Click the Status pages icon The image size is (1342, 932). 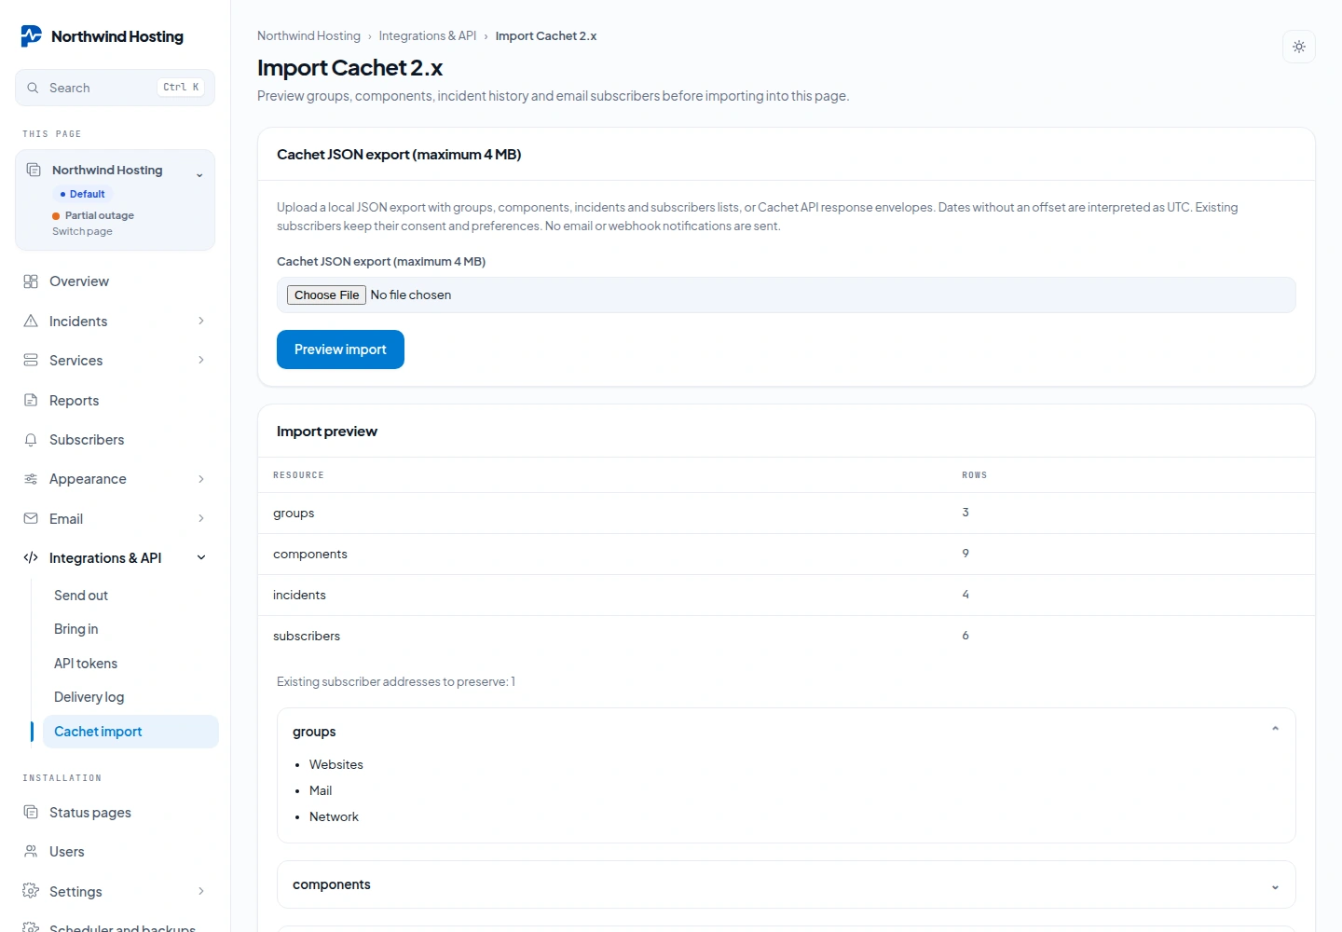[31, 812]
